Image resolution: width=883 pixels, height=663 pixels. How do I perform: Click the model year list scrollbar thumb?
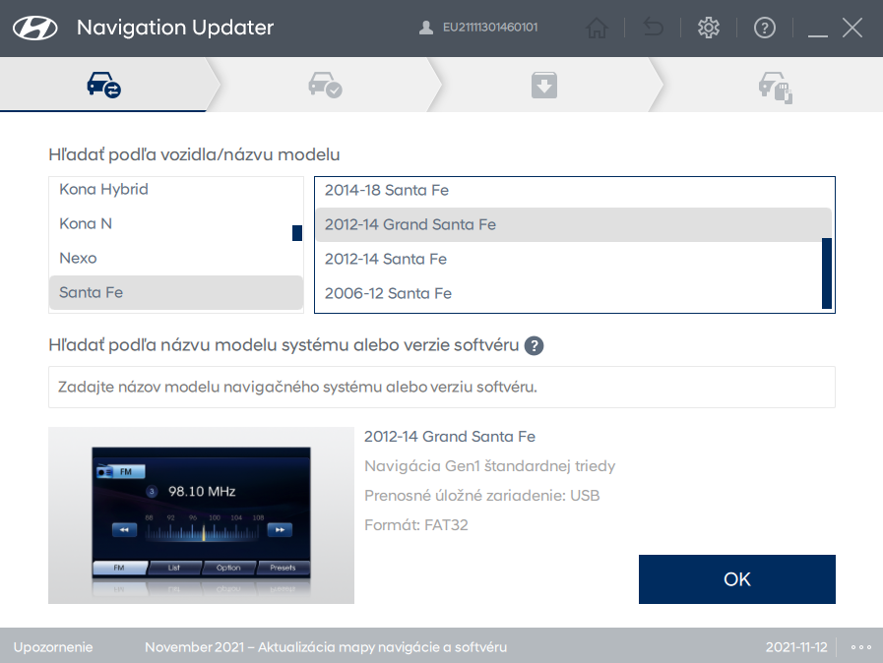(x=827, y=272)
